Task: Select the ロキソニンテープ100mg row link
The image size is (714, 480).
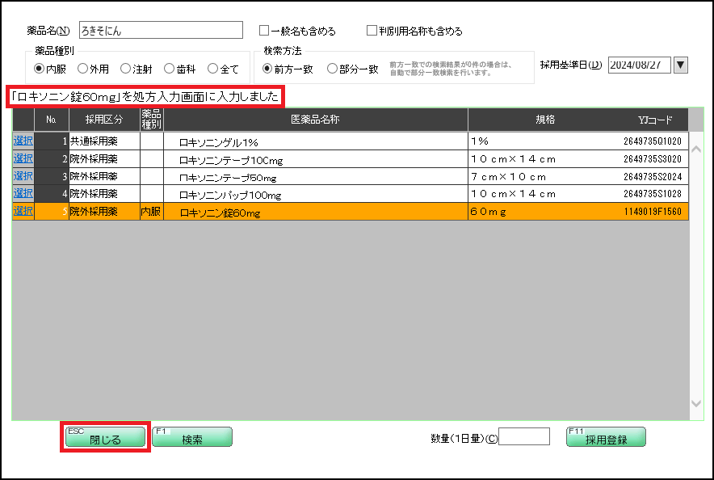Action: point(23,158)
